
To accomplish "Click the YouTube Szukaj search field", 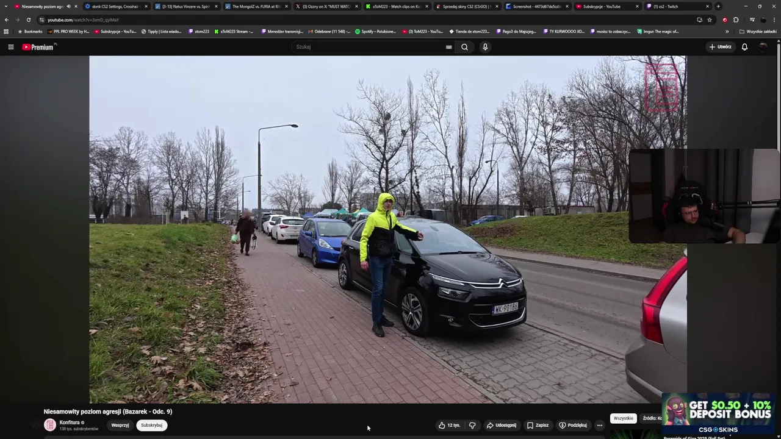I will pyautogui.click(x=369, y=47).
